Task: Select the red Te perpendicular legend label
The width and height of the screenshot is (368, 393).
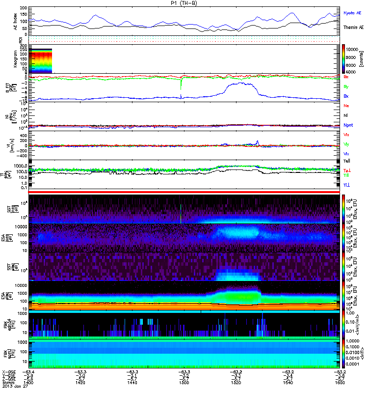Action: [x=346, y=170]
